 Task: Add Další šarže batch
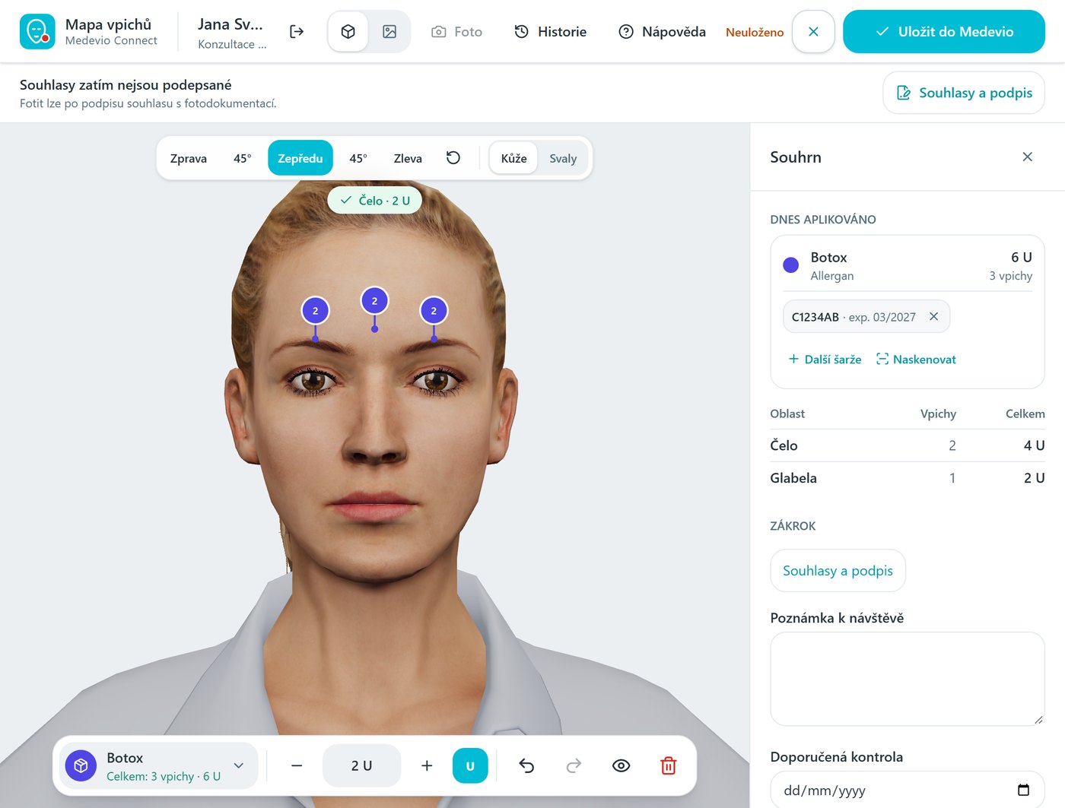tap(825, 359)
